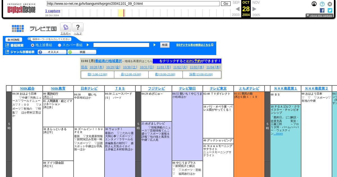
Task: Click the 検索 search button
Action: pos(165,45)
